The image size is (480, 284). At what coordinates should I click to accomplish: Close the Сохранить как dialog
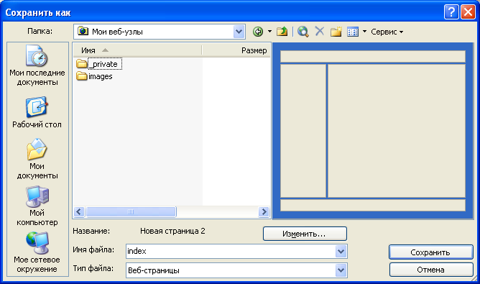point(468,12)
